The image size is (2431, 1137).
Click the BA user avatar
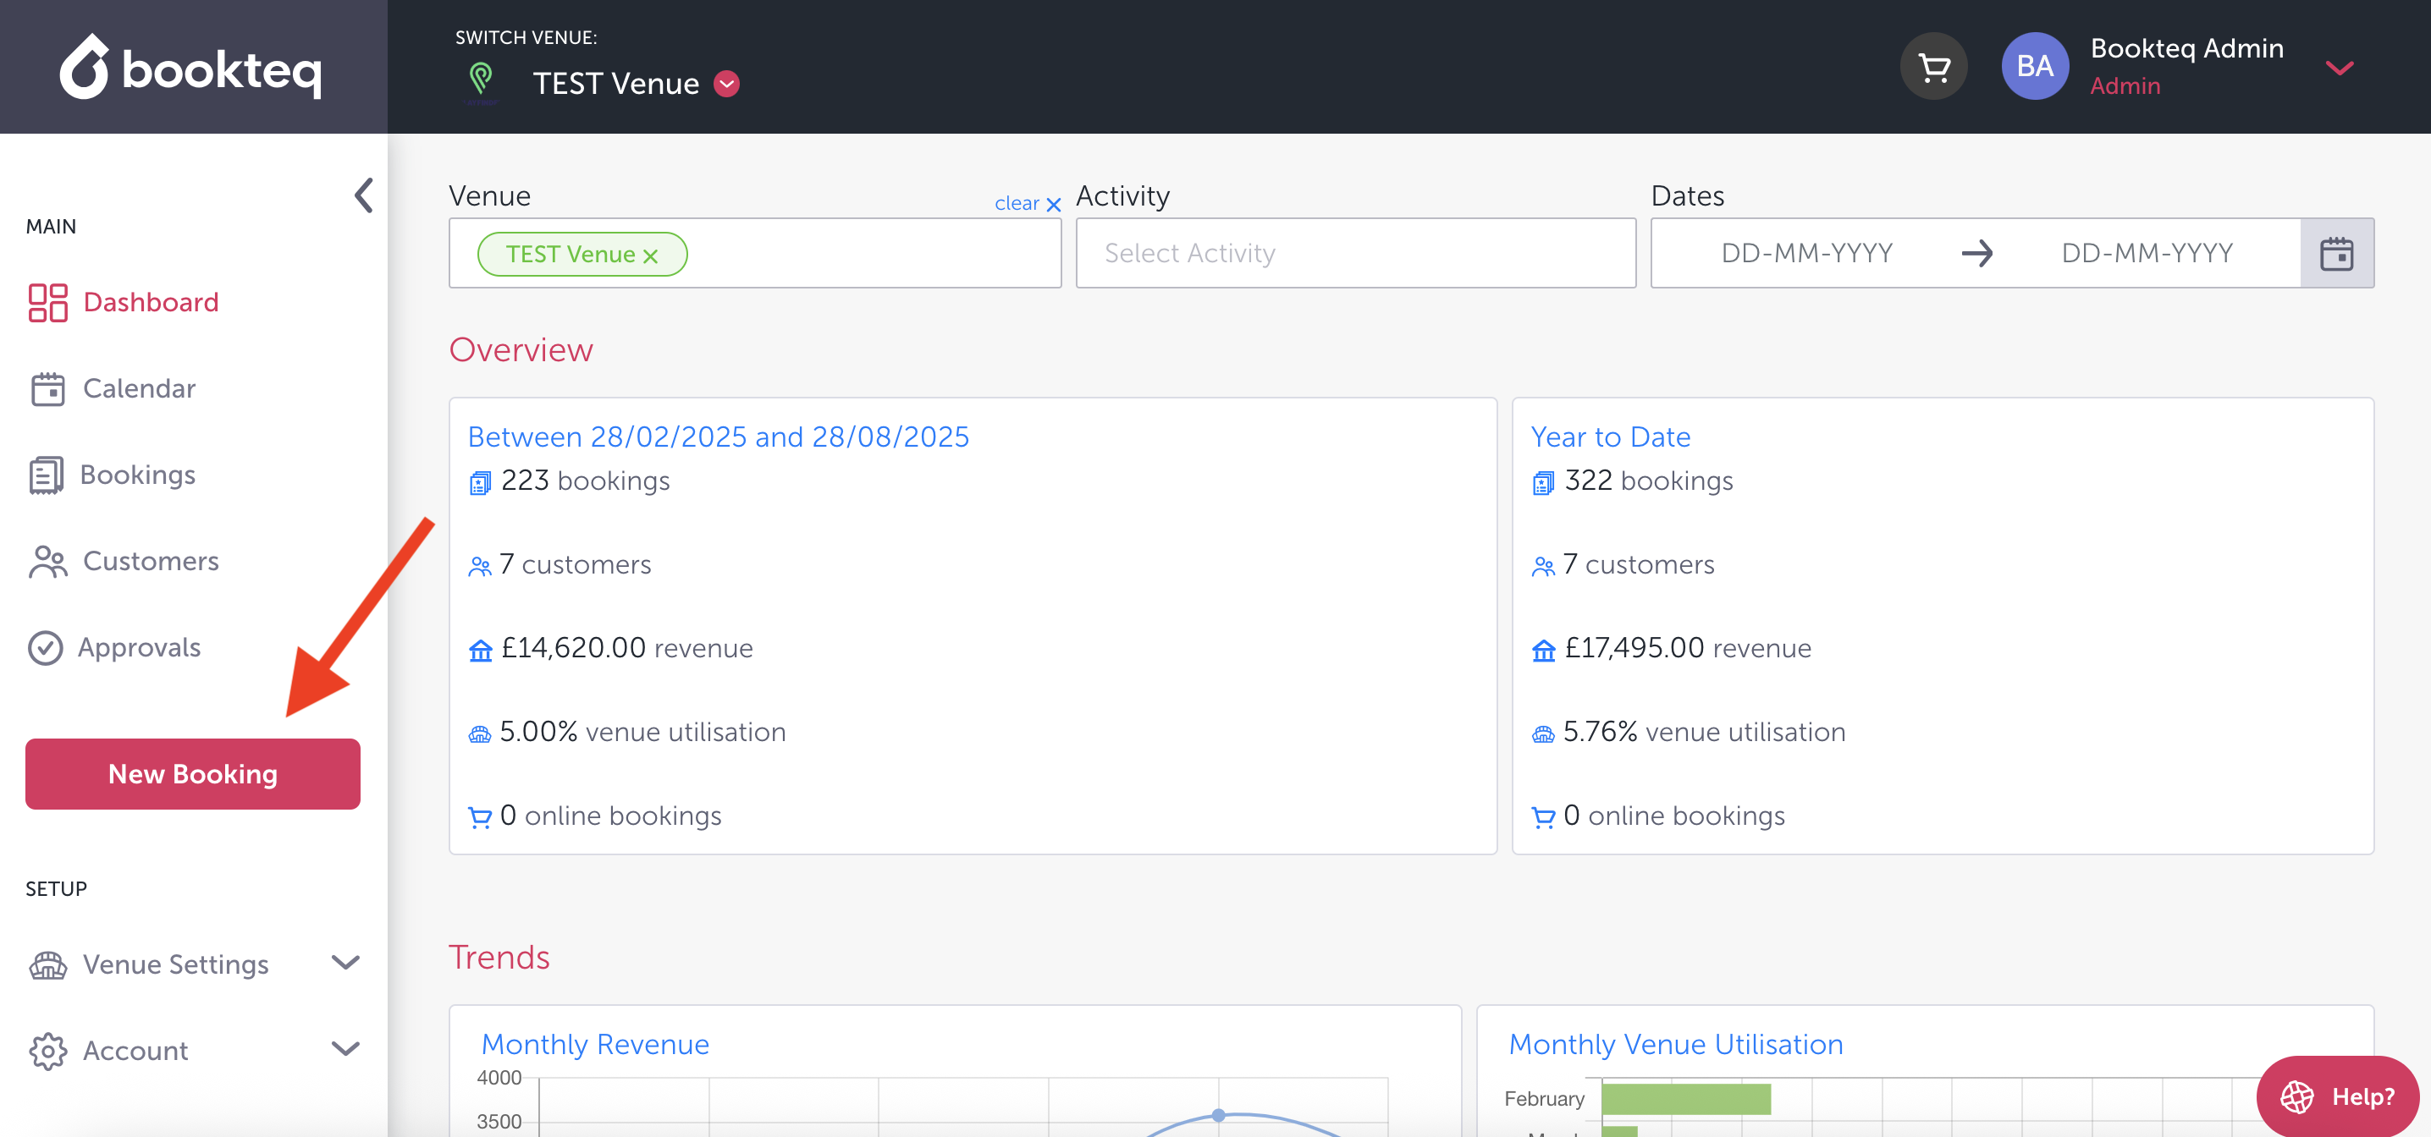tap(2034, 67)
